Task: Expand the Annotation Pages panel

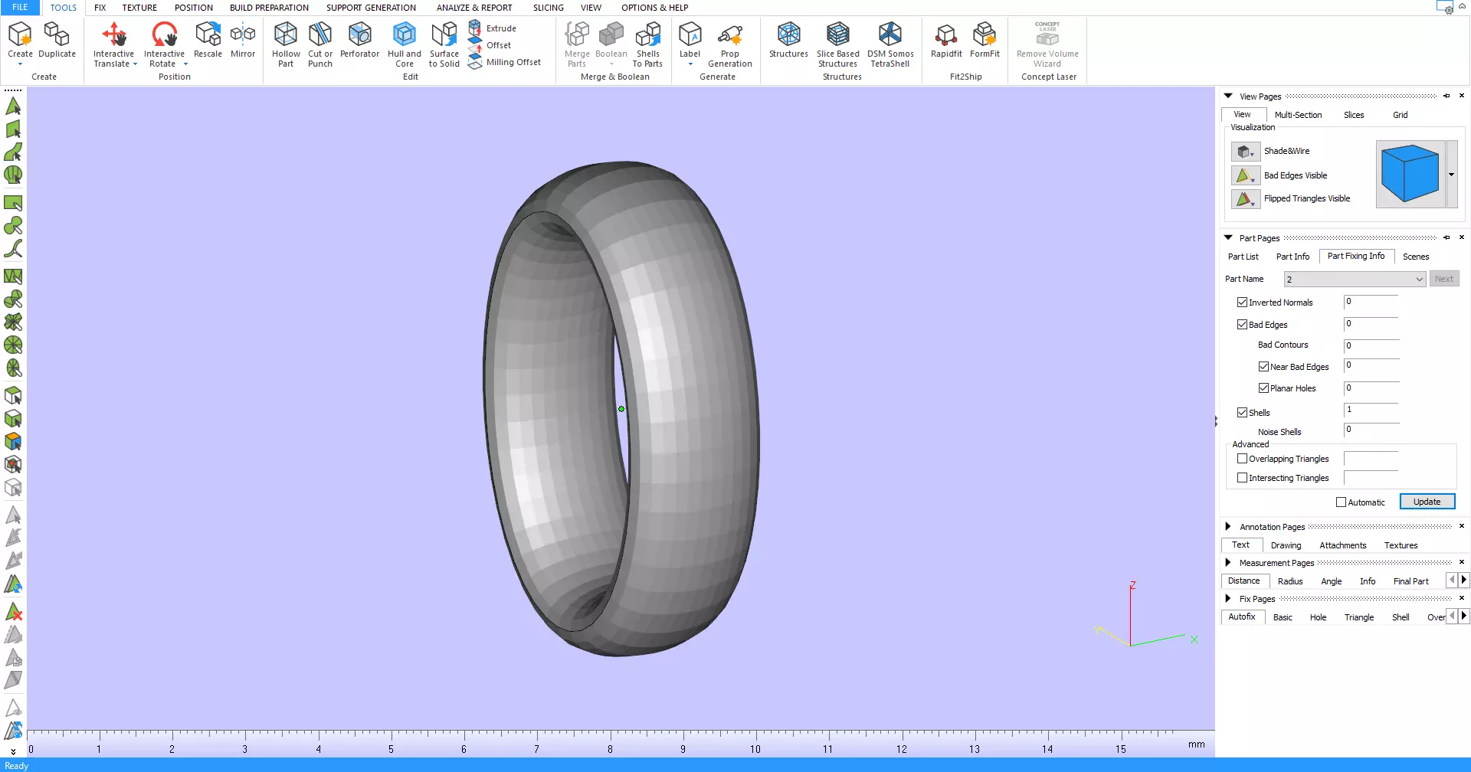Action: coord(1228,527)
